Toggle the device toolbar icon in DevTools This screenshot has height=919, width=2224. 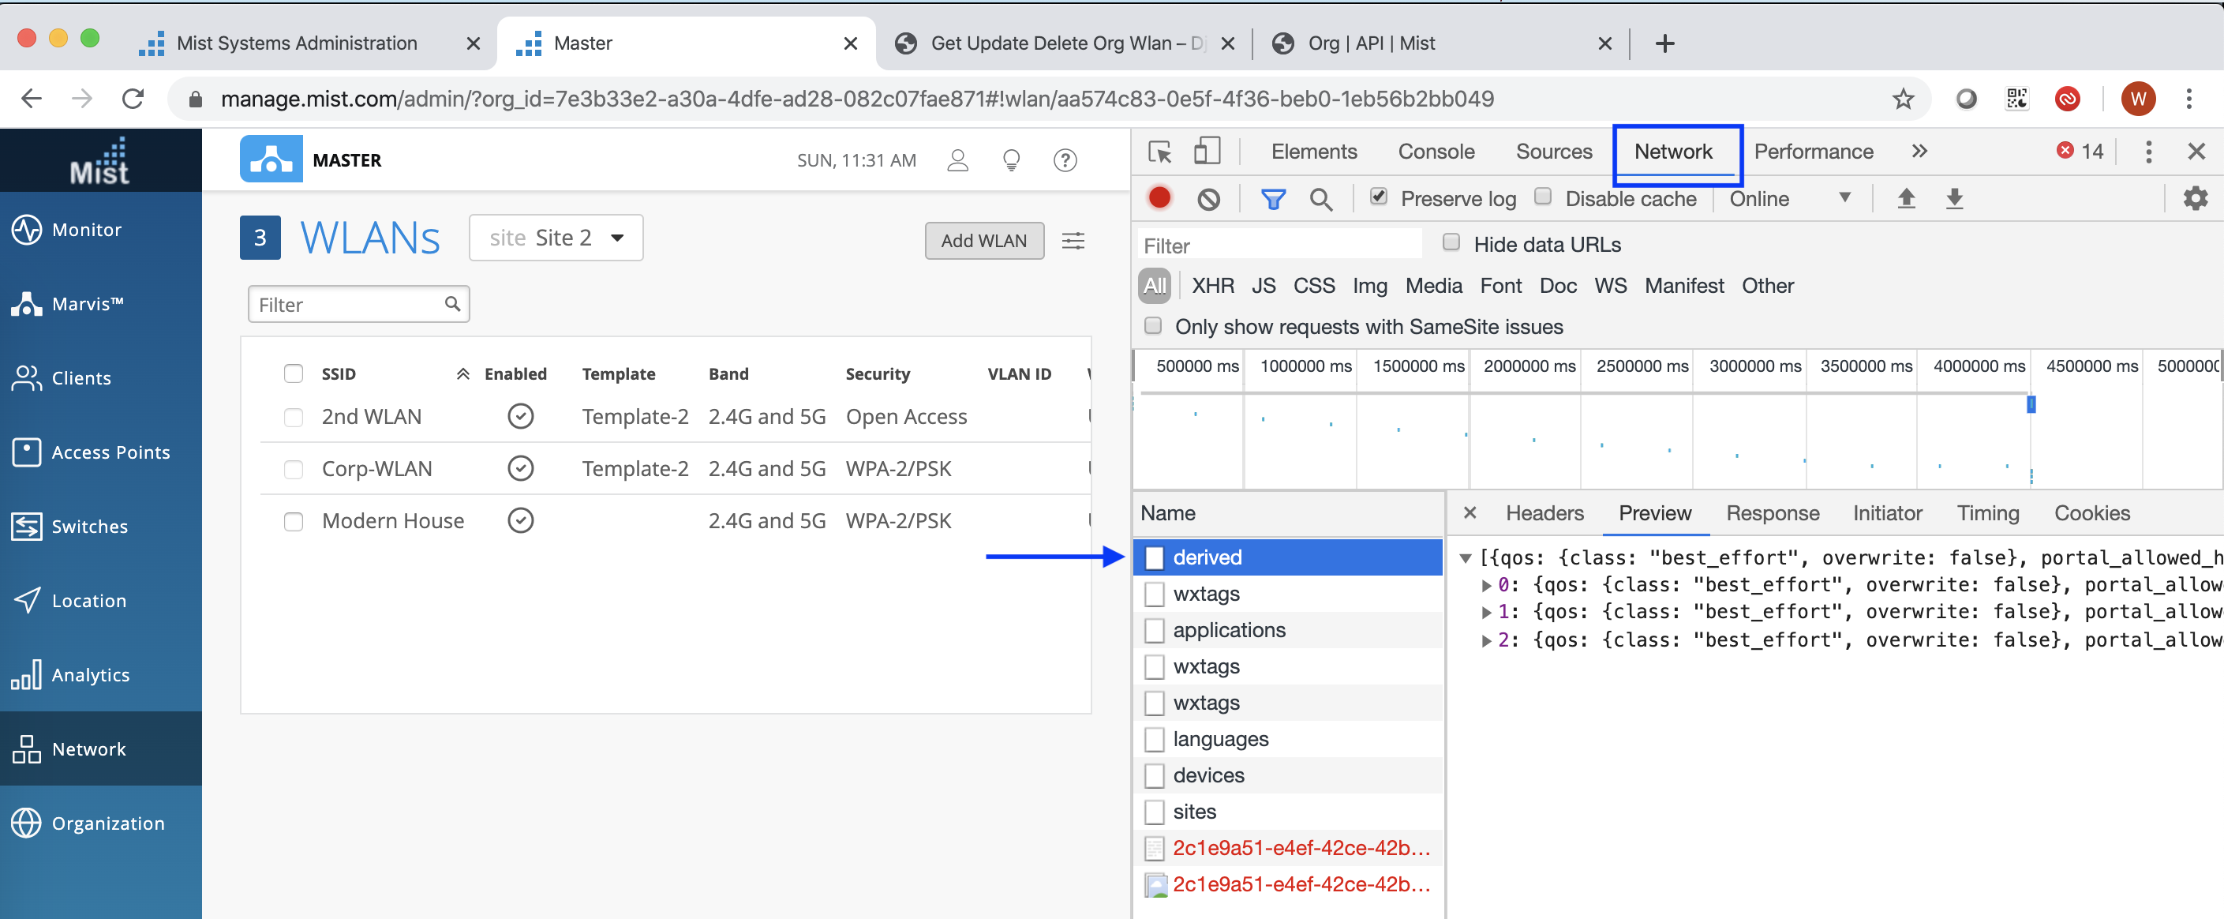pyautogui.click(x=1206, y=151)
